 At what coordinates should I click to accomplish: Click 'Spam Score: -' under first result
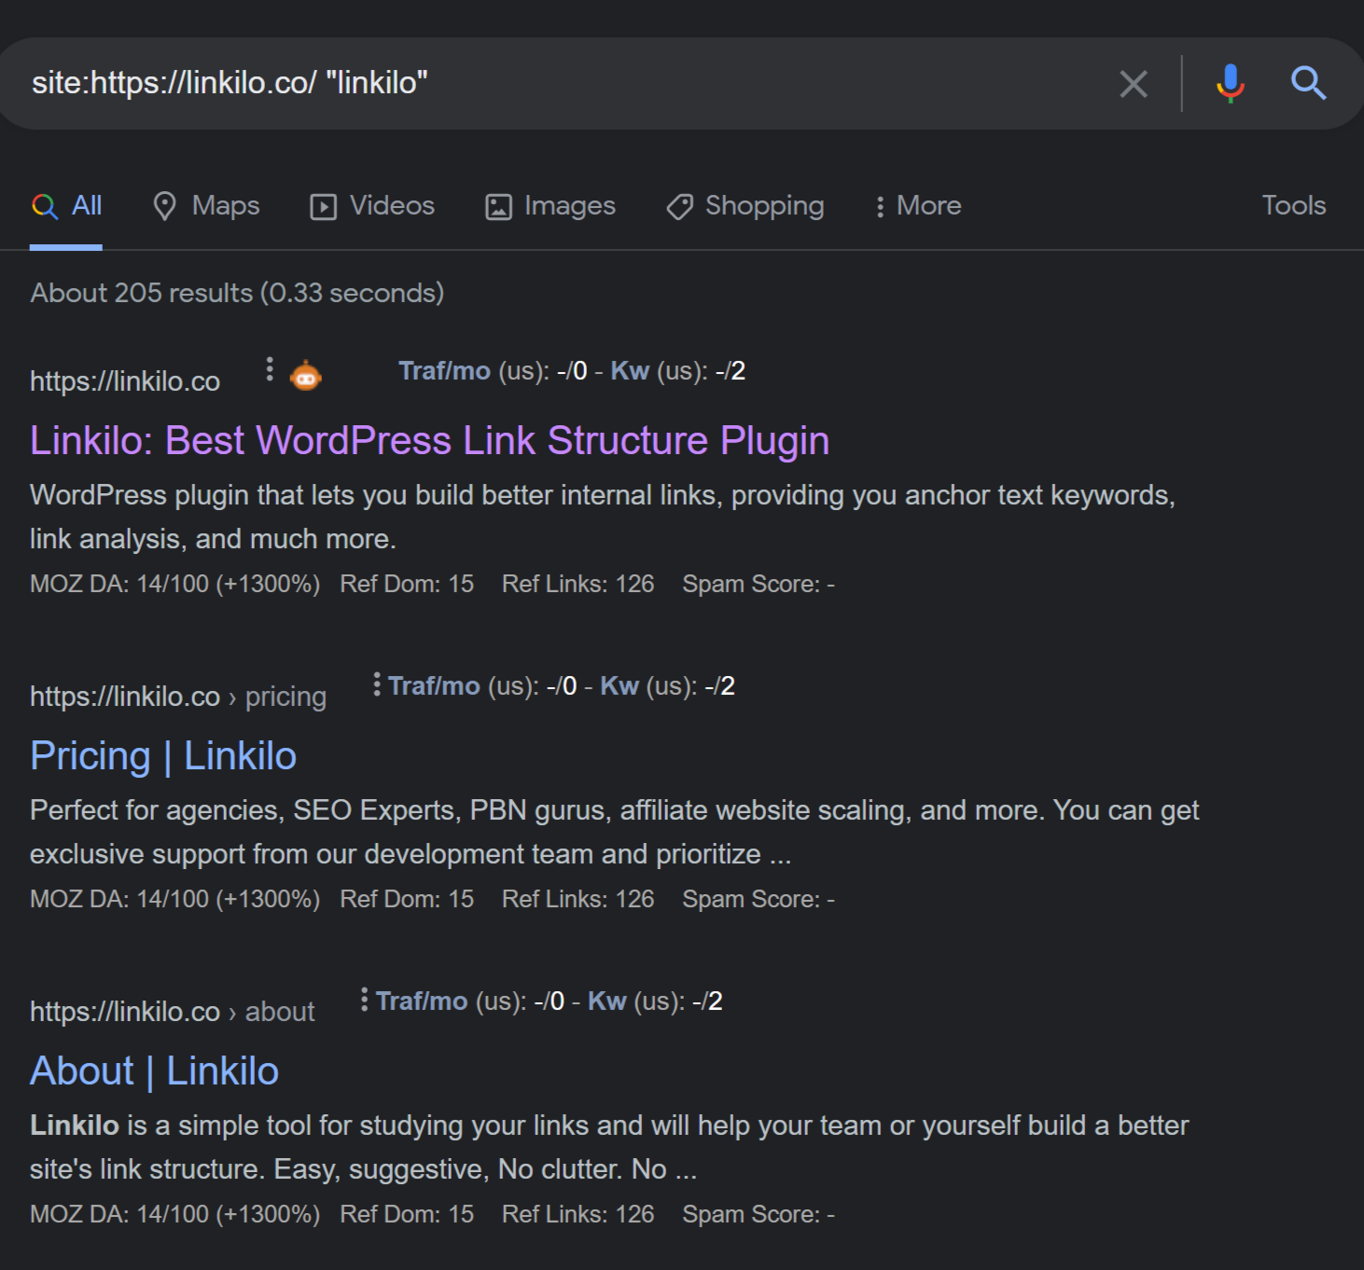(x=759, y=585)
